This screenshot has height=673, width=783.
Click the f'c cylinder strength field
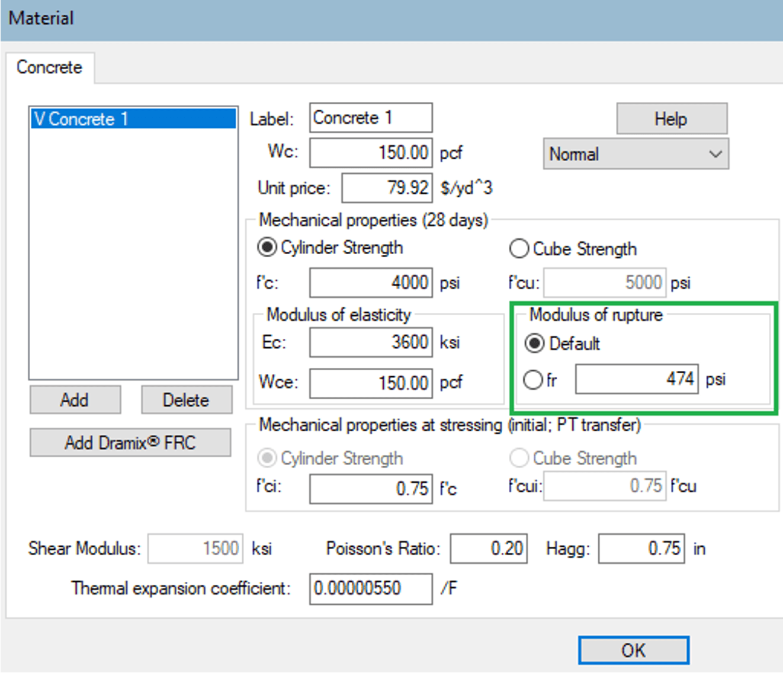click(x=371, y=283)
